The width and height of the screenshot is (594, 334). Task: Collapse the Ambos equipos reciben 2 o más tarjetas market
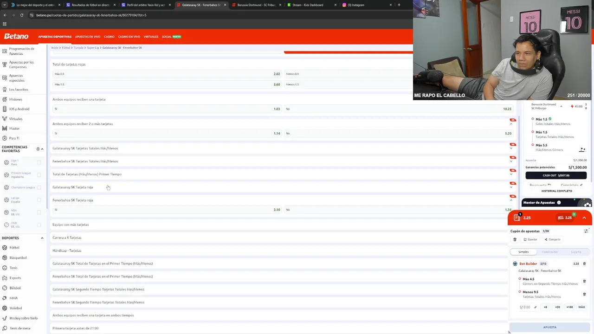click(511, 124)
